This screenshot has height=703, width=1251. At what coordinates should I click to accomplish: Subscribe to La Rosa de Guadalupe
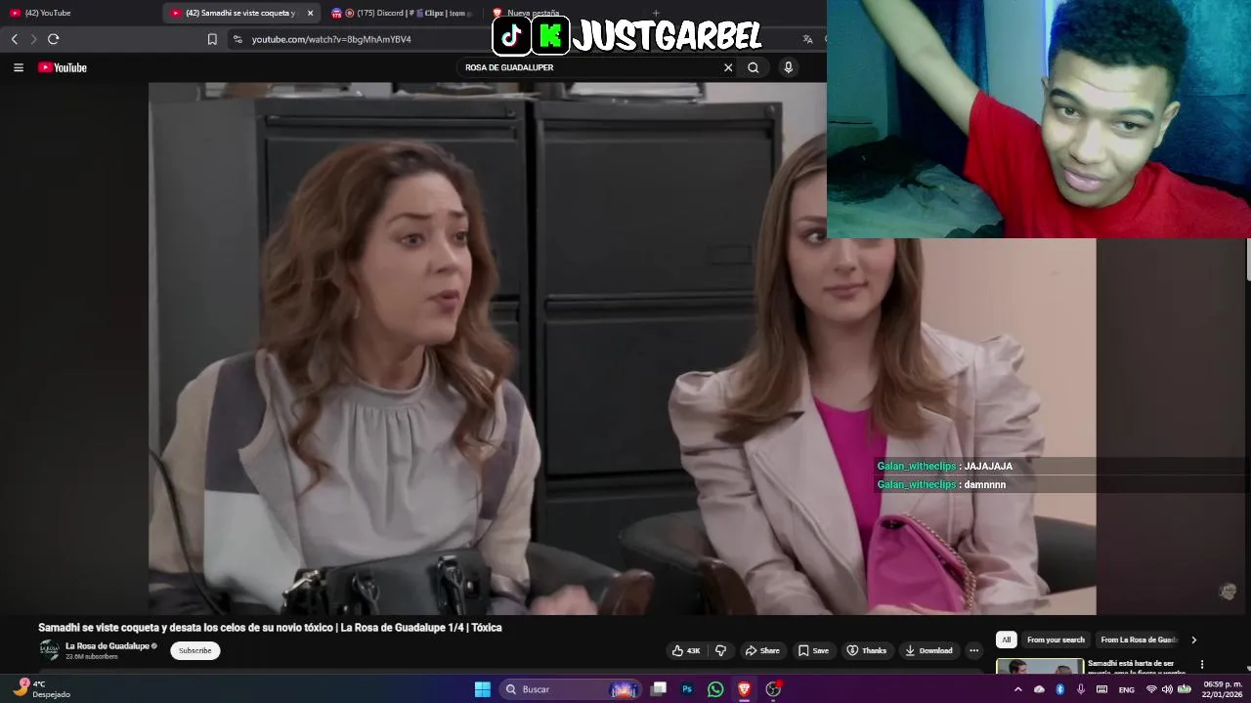[x=194, y=650]
